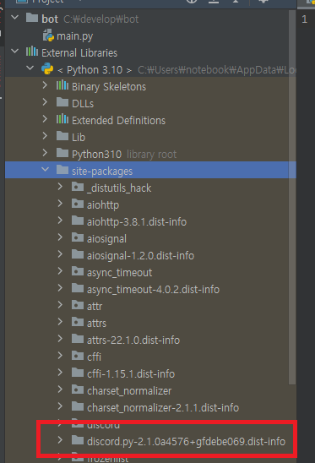This screenshot has height=463, width=315.
Task: Click the async_timeout package folder icon
Action: 78,271
